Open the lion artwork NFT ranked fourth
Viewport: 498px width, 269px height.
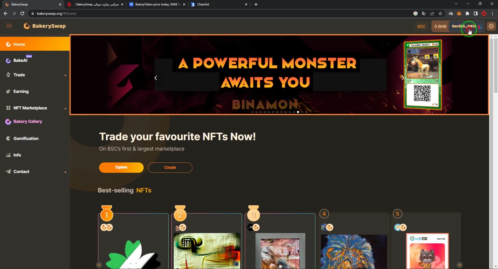(354, 251)
